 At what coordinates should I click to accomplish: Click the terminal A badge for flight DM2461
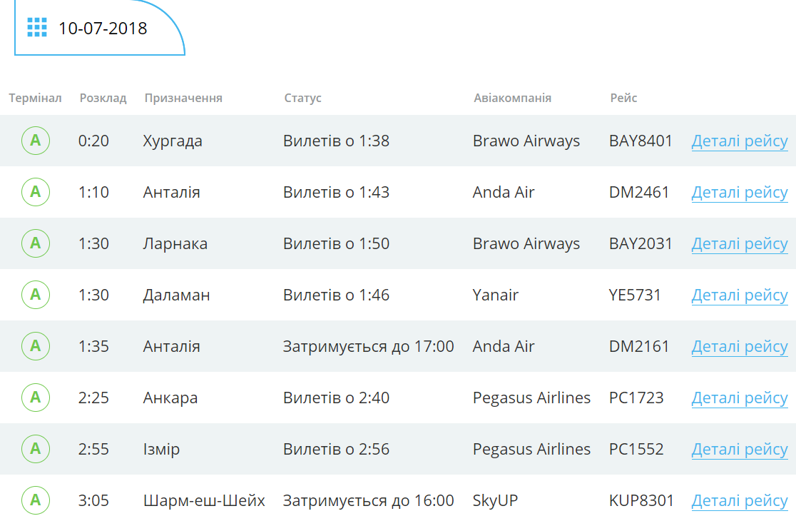pyautogui.click(x=36, y=192)
